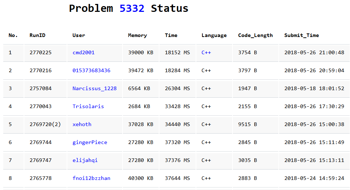Open user 015373683436 profile

tap(91, 70)
